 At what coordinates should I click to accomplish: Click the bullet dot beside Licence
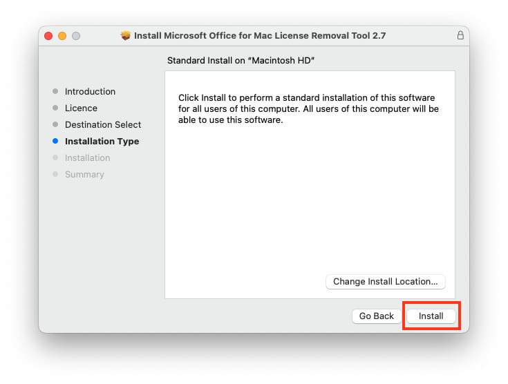55,108
